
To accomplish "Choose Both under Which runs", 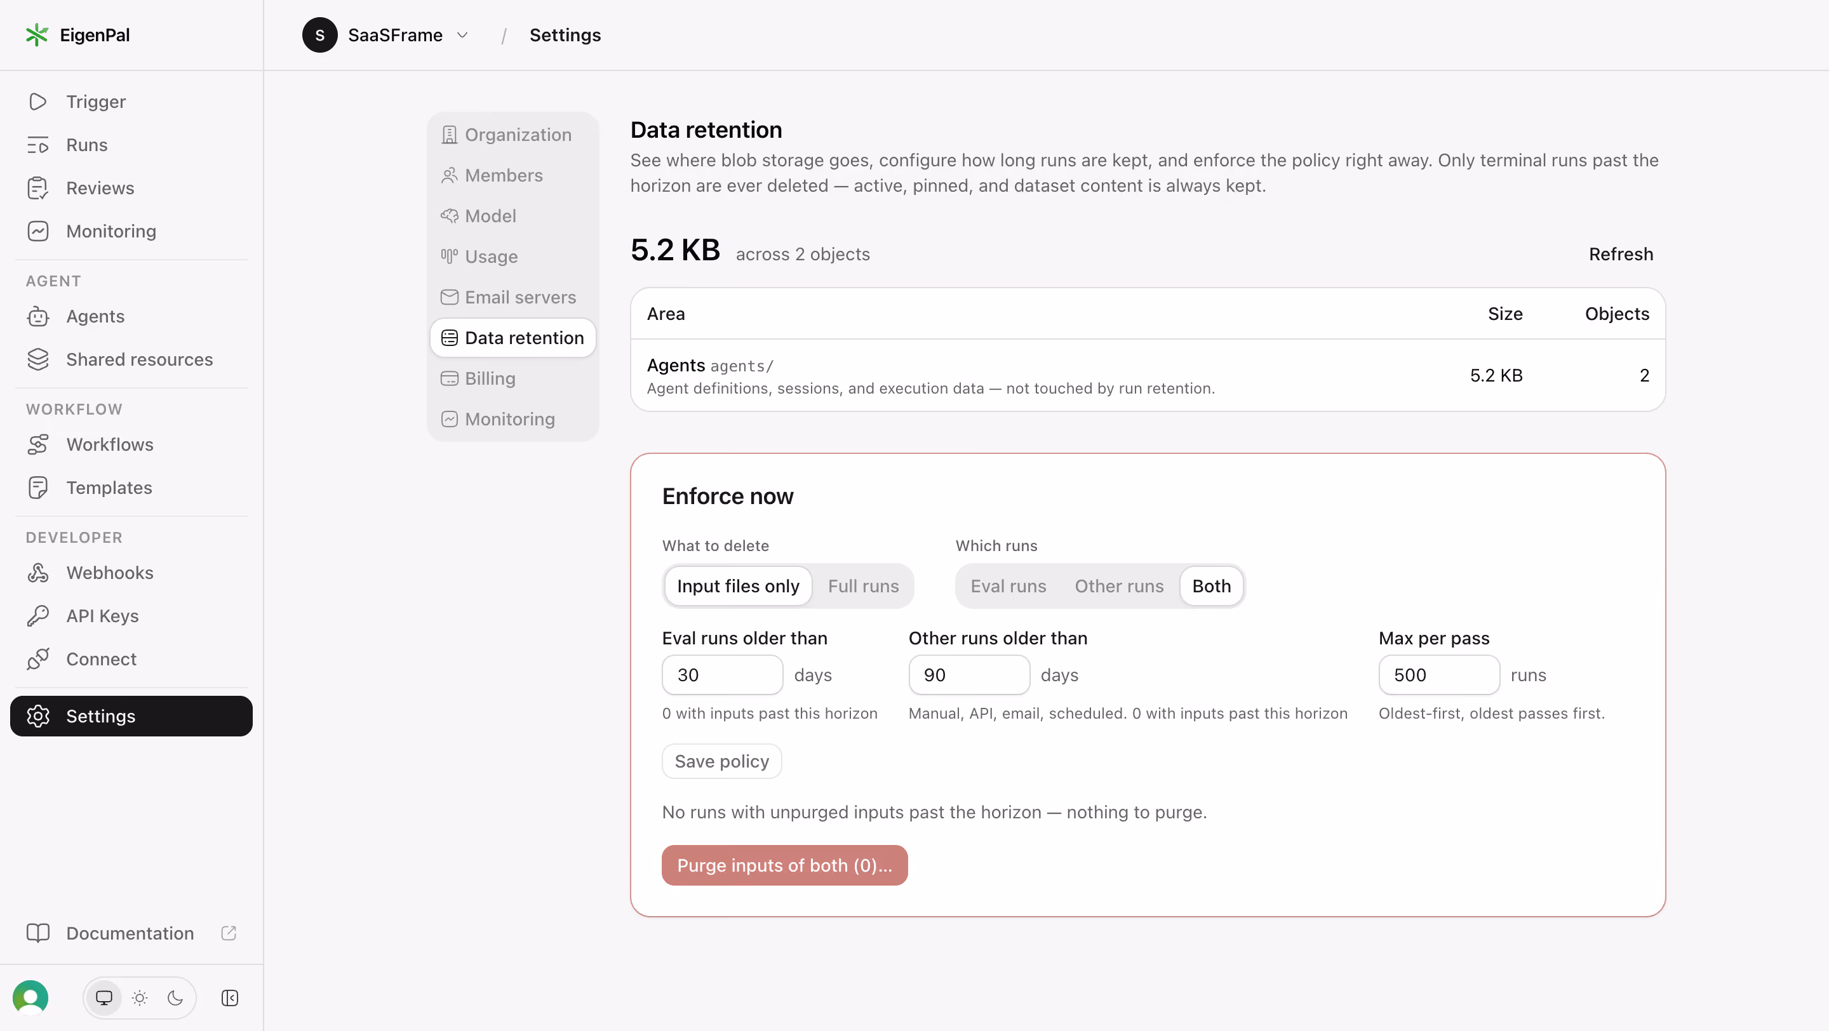I will (1211, 586).
